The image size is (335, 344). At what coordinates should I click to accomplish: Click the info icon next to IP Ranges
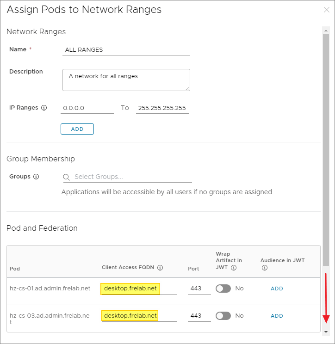tap(44, 108)
